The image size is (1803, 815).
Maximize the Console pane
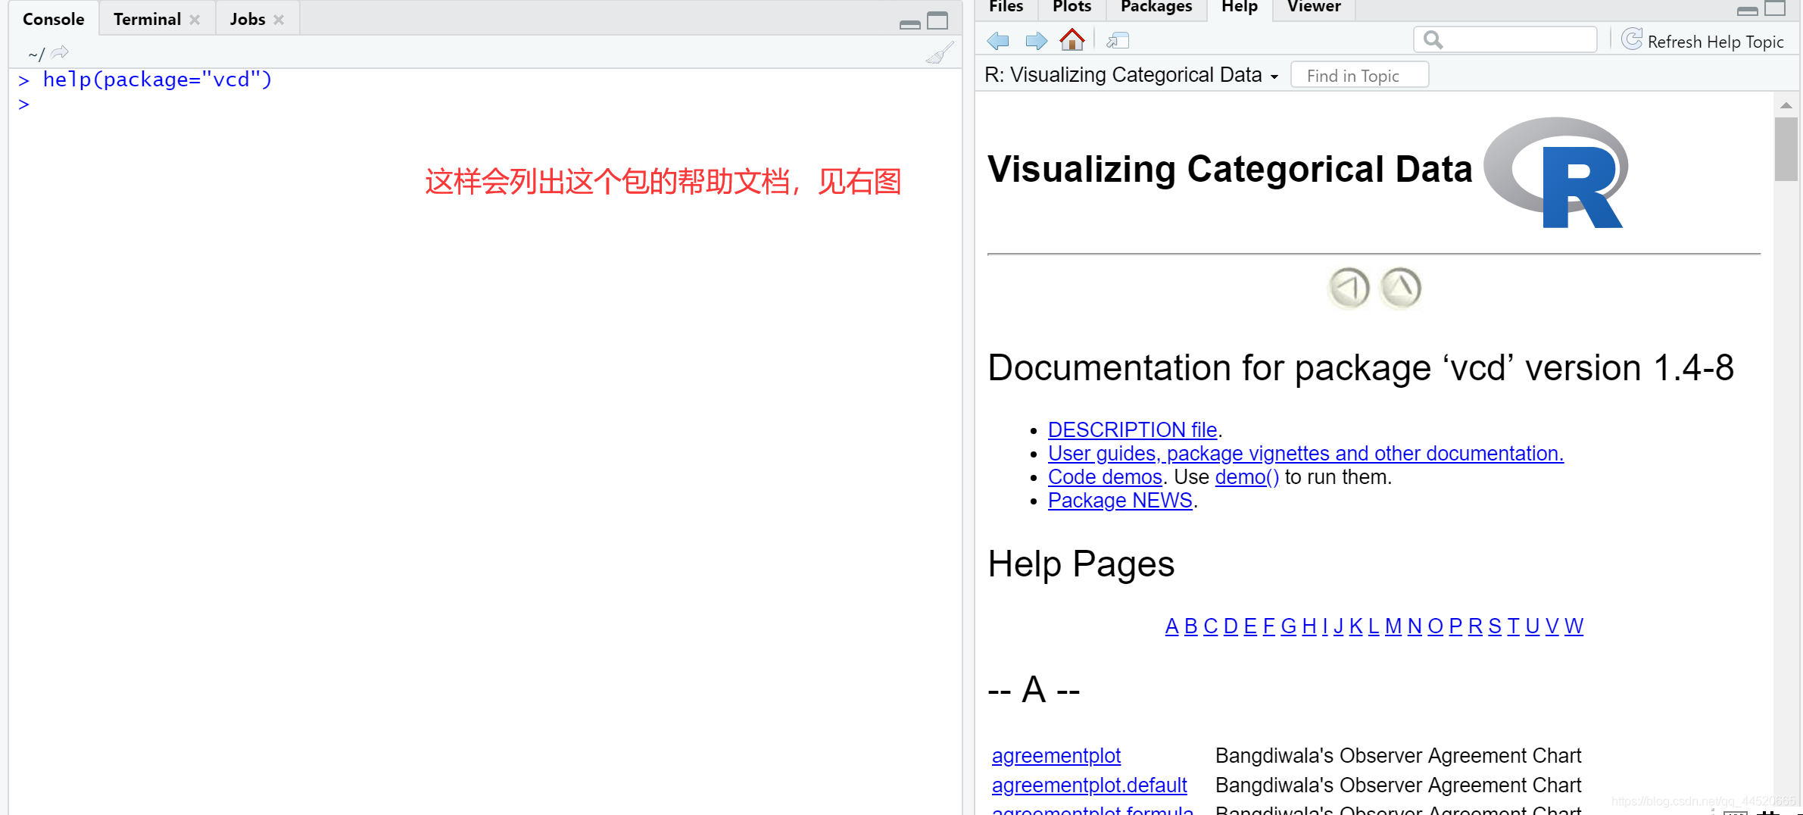pyautogui.click(x=937, y=20)
